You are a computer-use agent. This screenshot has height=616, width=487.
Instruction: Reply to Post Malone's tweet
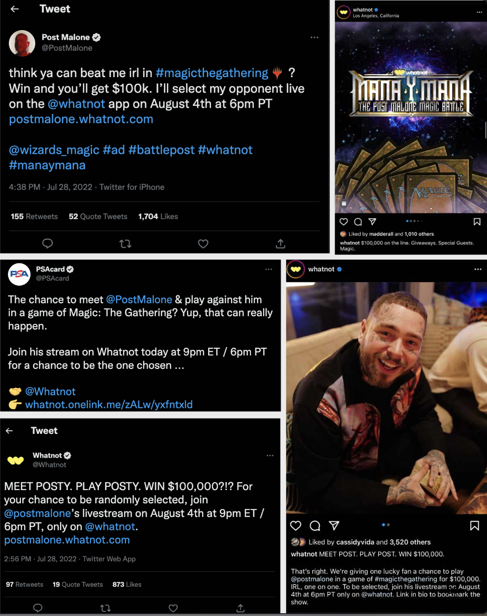tap(47, 243)
